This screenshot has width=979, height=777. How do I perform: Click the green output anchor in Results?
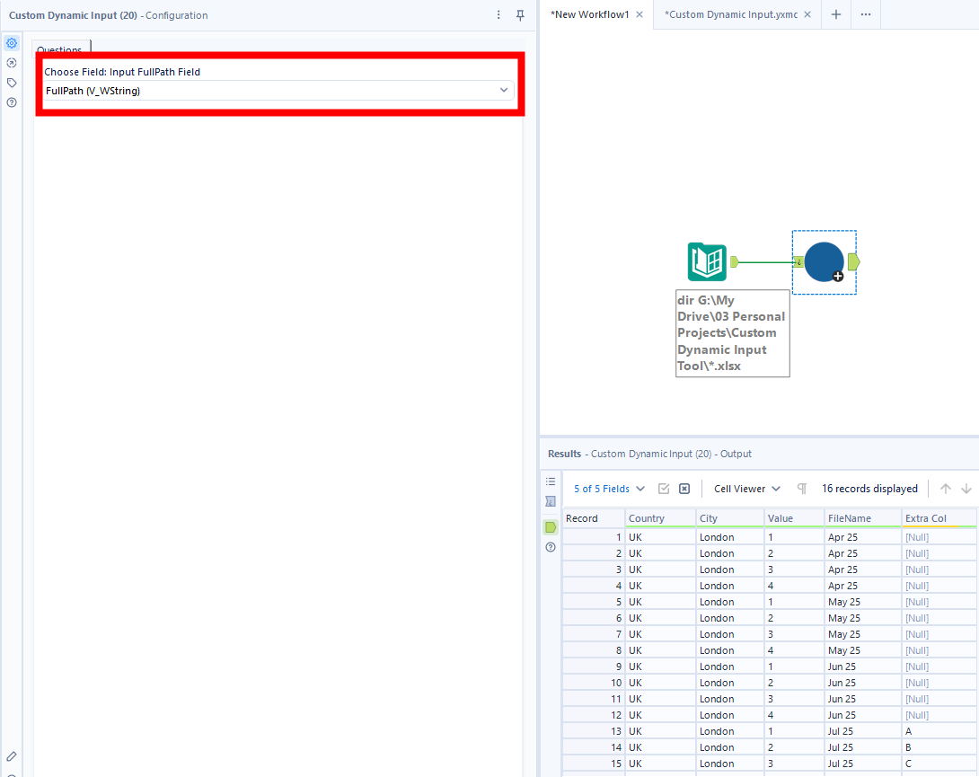pyautogui.click(x=551, y=527)
